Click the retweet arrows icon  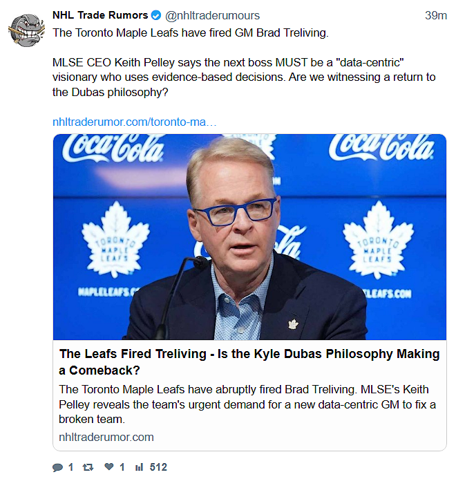(88, 467)
